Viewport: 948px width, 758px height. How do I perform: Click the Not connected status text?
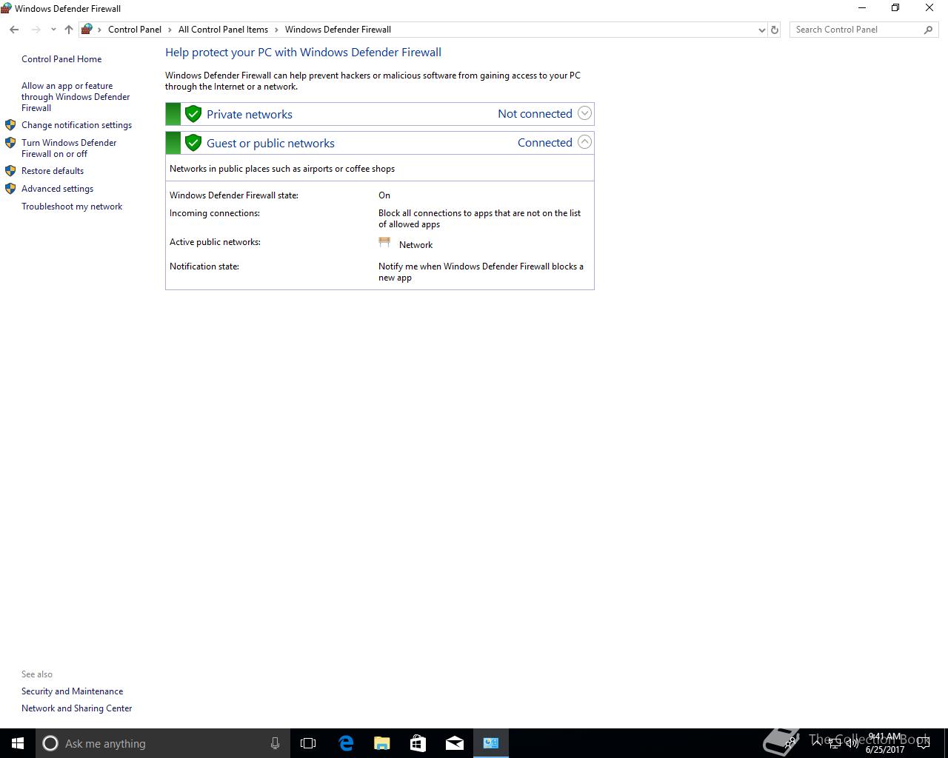pyautogui.click(x=535, y=113)
